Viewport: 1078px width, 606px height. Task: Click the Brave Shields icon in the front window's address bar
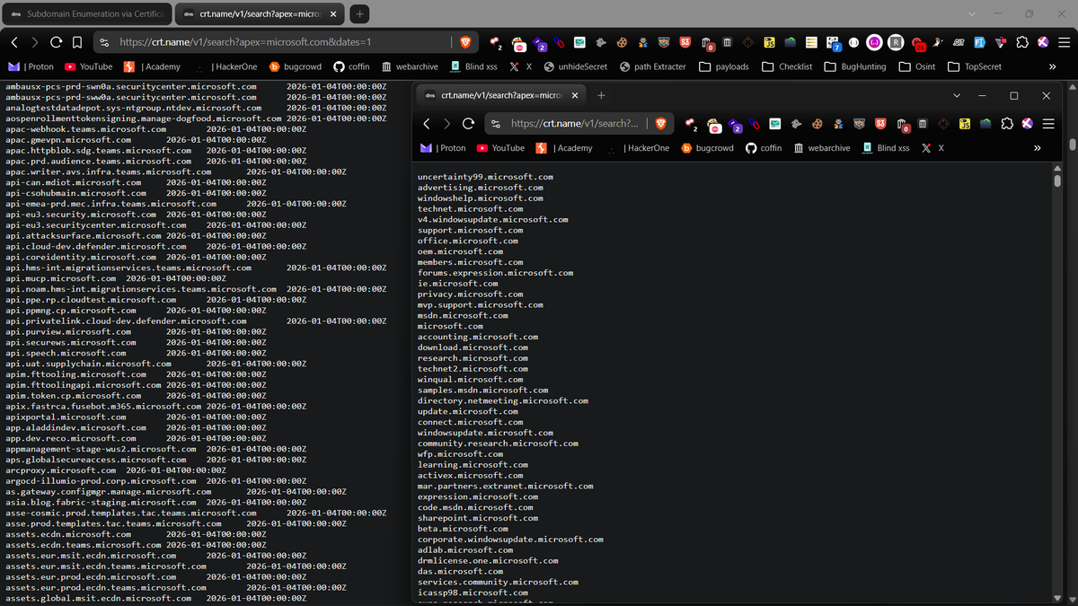coord(660,123)
